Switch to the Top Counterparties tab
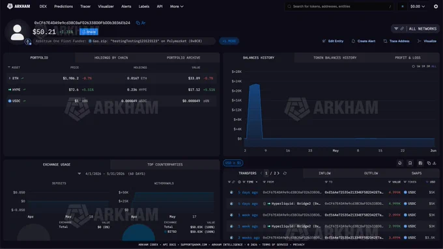Image resolution: width=443 pixels, height=249 pixels. point(165,164)
